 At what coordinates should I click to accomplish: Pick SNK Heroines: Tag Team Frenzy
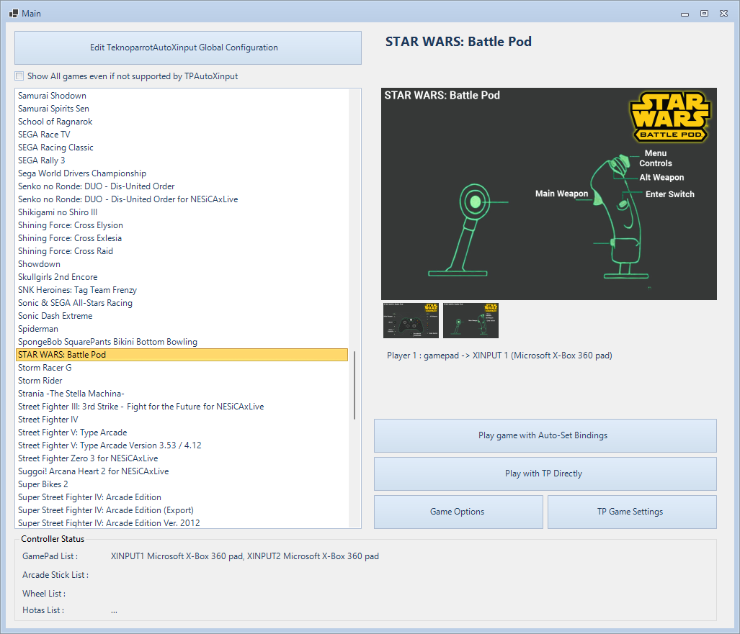(182, 290)
